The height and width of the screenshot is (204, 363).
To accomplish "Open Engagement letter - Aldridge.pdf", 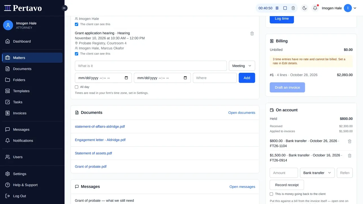I will pos(100,140).
